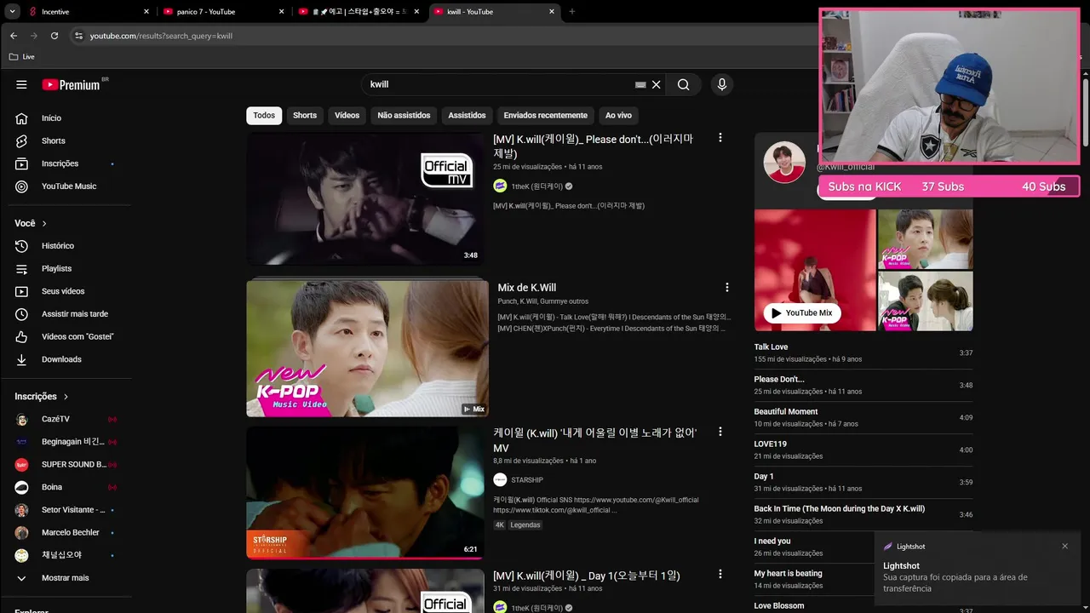Expand the Você section
This screenshot has width=1090, height=613.
(31, 223)
